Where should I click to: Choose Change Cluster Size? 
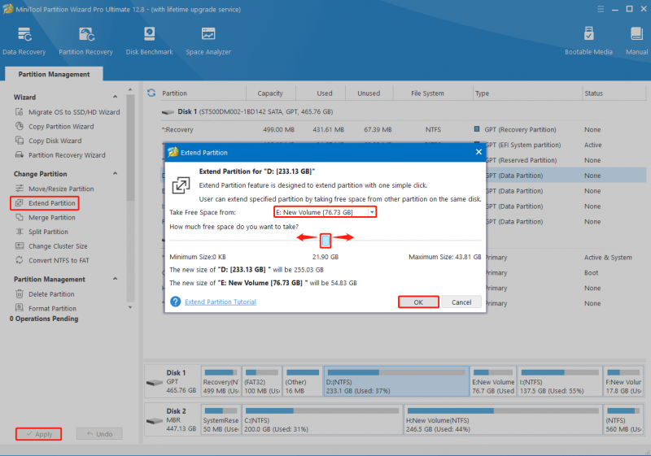51,246
